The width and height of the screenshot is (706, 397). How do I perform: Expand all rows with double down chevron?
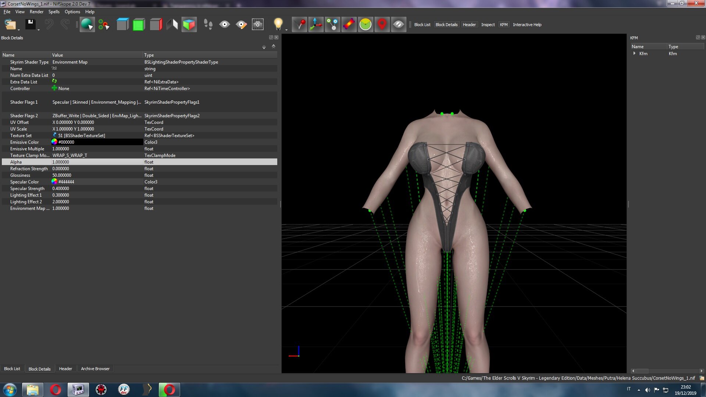coord(264,47)
